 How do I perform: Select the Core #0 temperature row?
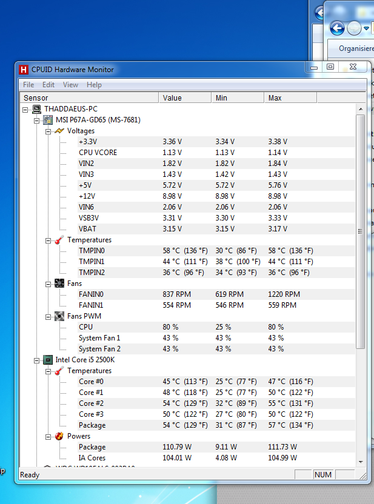coord(217,382)
